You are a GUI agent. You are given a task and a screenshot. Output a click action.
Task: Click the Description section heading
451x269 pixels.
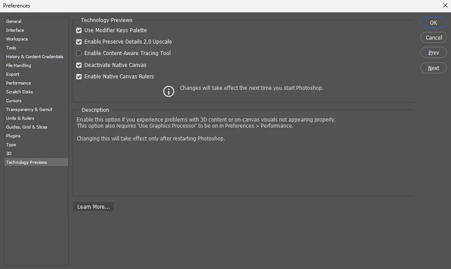click(x=95, y=110)
